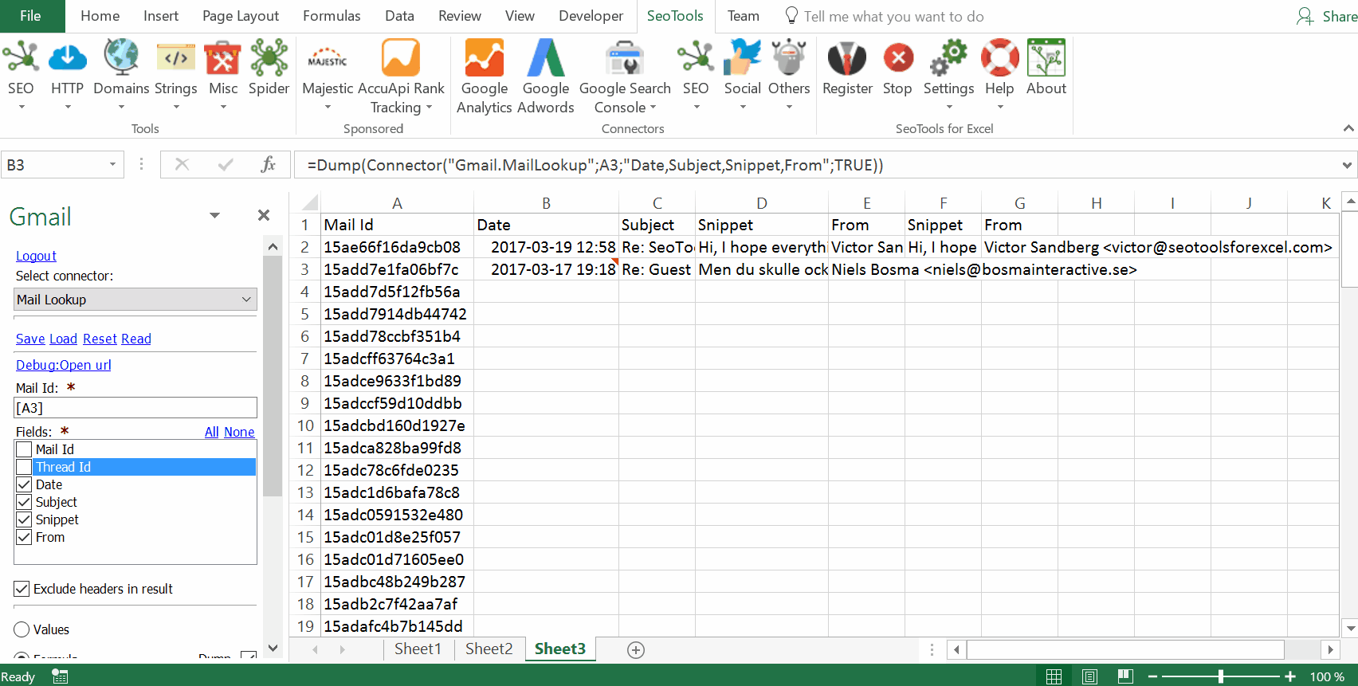Click the Reset link

pyautogui.click(x=100, y=339)
